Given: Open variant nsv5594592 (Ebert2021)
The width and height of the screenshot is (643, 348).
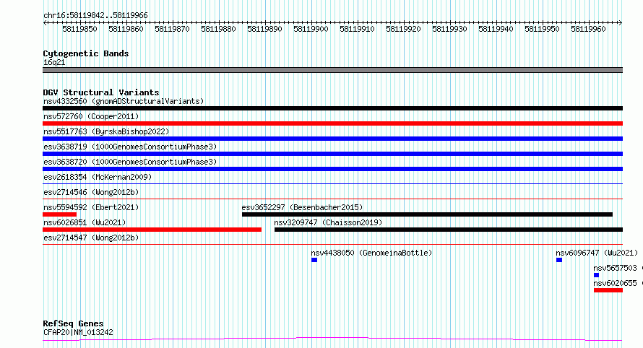Looking at the screenshot, I should point(91,207).
